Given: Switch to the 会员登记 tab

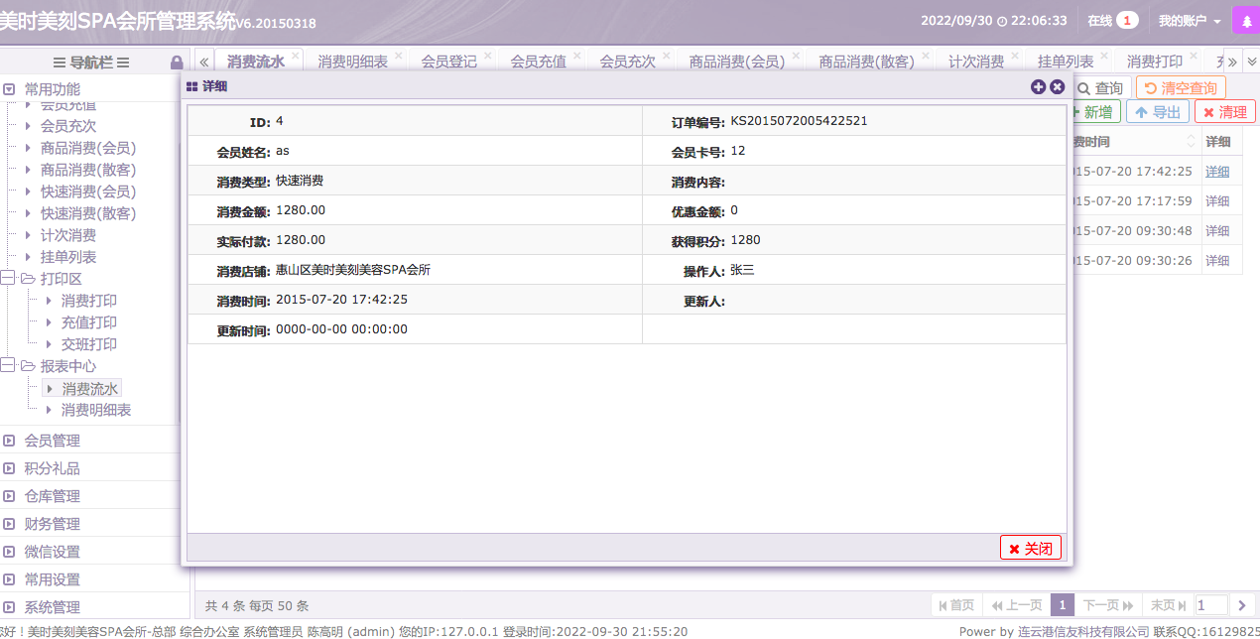Looking at the screenshot, I should click(448, 62).
